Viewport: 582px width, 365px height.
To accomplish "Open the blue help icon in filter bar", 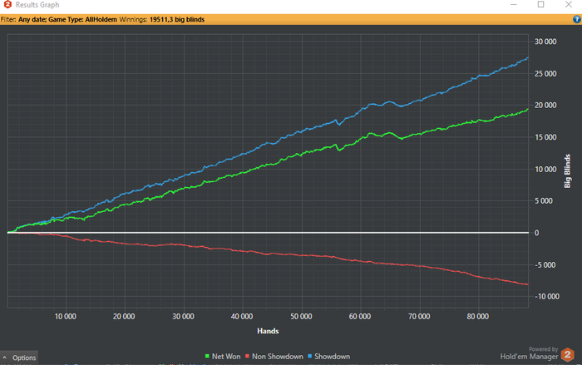I will (x=577, y=20).
